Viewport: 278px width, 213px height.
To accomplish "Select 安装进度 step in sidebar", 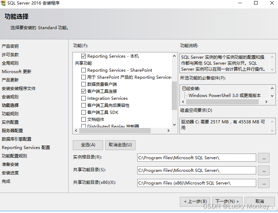I will point(10,173).
